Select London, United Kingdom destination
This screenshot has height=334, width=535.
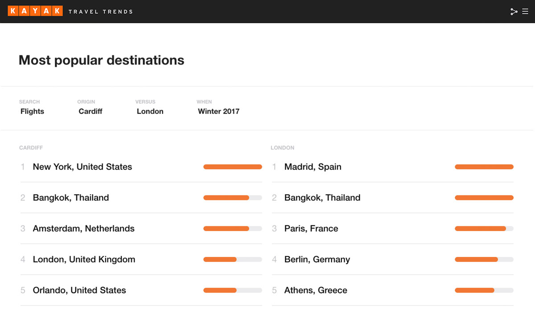click(x=141, y=259)
